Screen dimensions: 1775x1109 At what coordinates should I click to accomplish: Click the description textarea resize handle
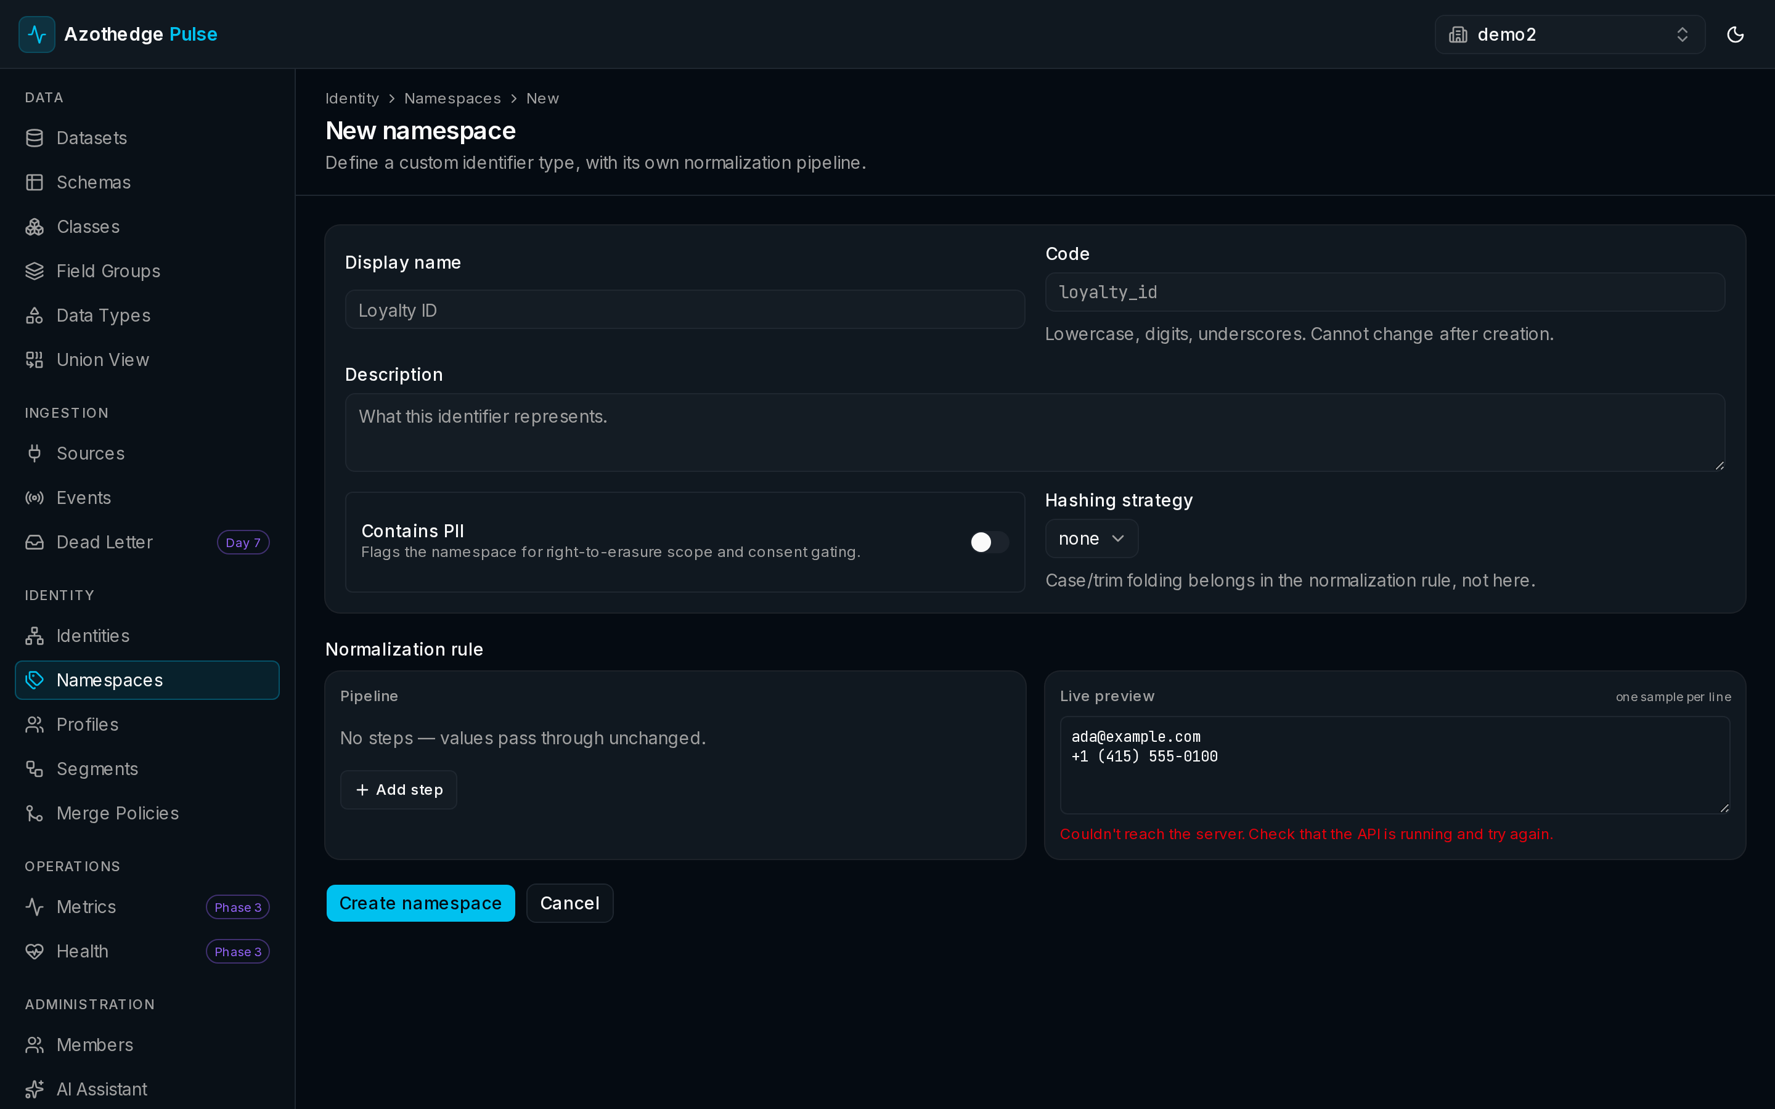[x=1720, y=466]
